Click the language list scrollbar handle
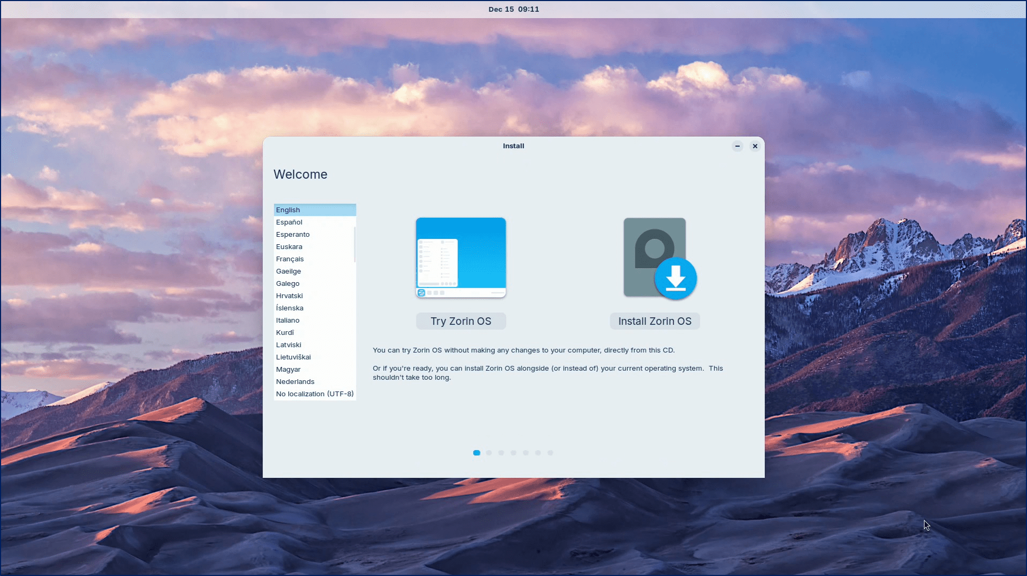This screenshot has height=576, width=1027. [354, 244]
